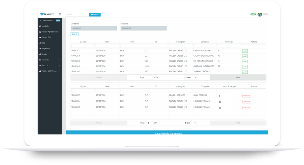Click the Start Date input field
This screenshot has width=304, height=165.
pos(94,28)
